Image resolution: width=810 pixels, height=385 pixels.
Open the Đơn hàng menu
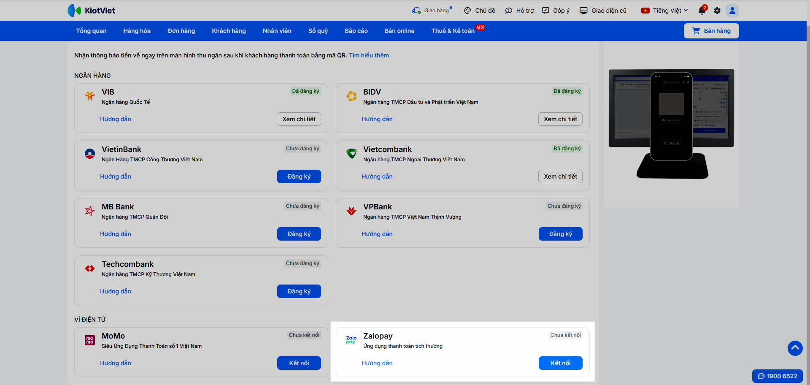pyautogui.click(x=181, y=31)
